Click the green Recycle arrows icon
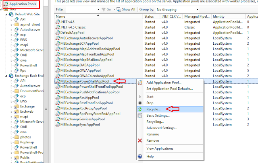The height and width of the screenshot is (163, 258). coord(140,109)
